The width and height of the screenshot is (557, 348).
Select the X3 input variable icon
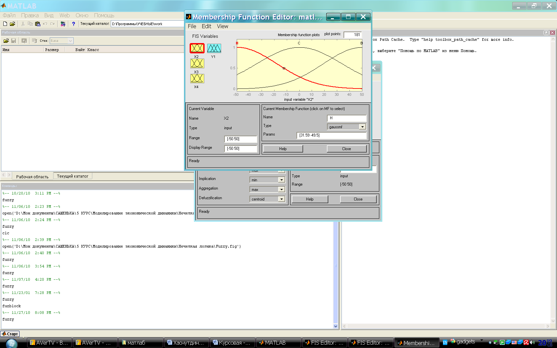pos(197,63)
